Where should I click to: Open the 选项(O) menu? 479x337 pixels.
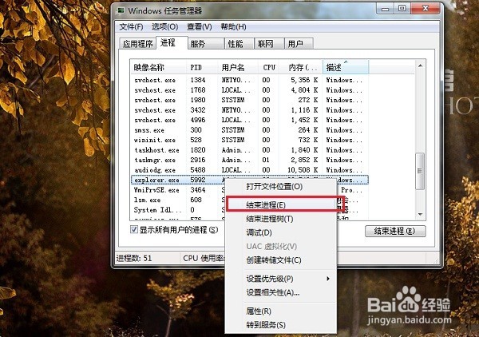coord(165,27)
